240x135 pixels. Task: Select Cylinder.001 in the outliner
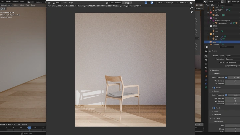click(222, 23)
